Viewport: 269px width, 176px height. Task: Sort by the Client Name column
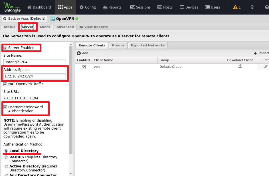(125, 60)
